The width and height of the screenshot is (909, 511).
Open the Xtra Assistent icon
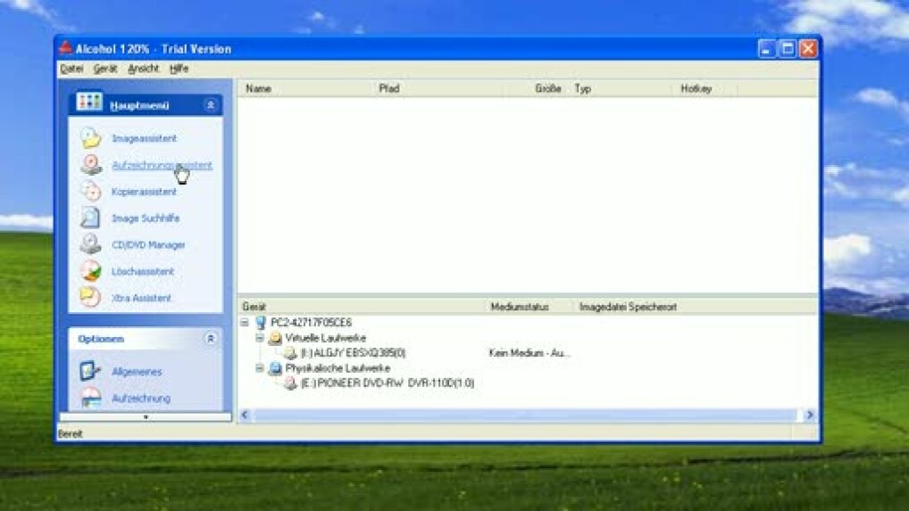pos(90,298)
